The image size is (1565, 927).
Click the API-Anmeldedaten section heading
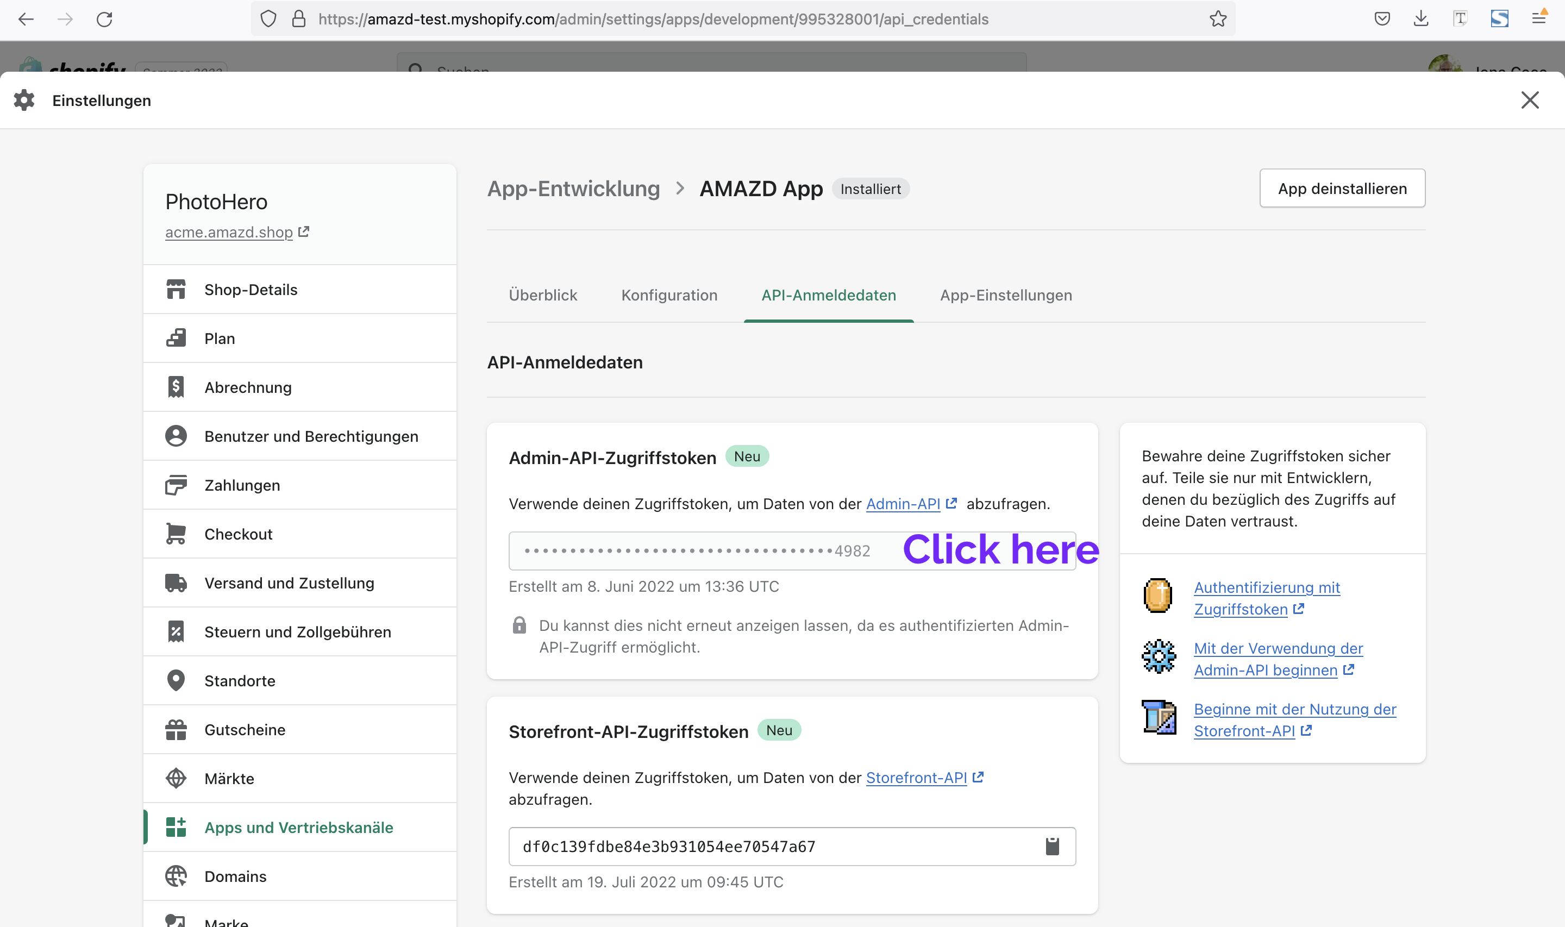(565, 362)
